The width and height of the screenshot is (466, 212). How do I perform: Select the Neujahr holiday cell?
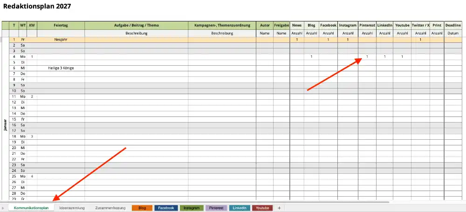click(61, 39)
